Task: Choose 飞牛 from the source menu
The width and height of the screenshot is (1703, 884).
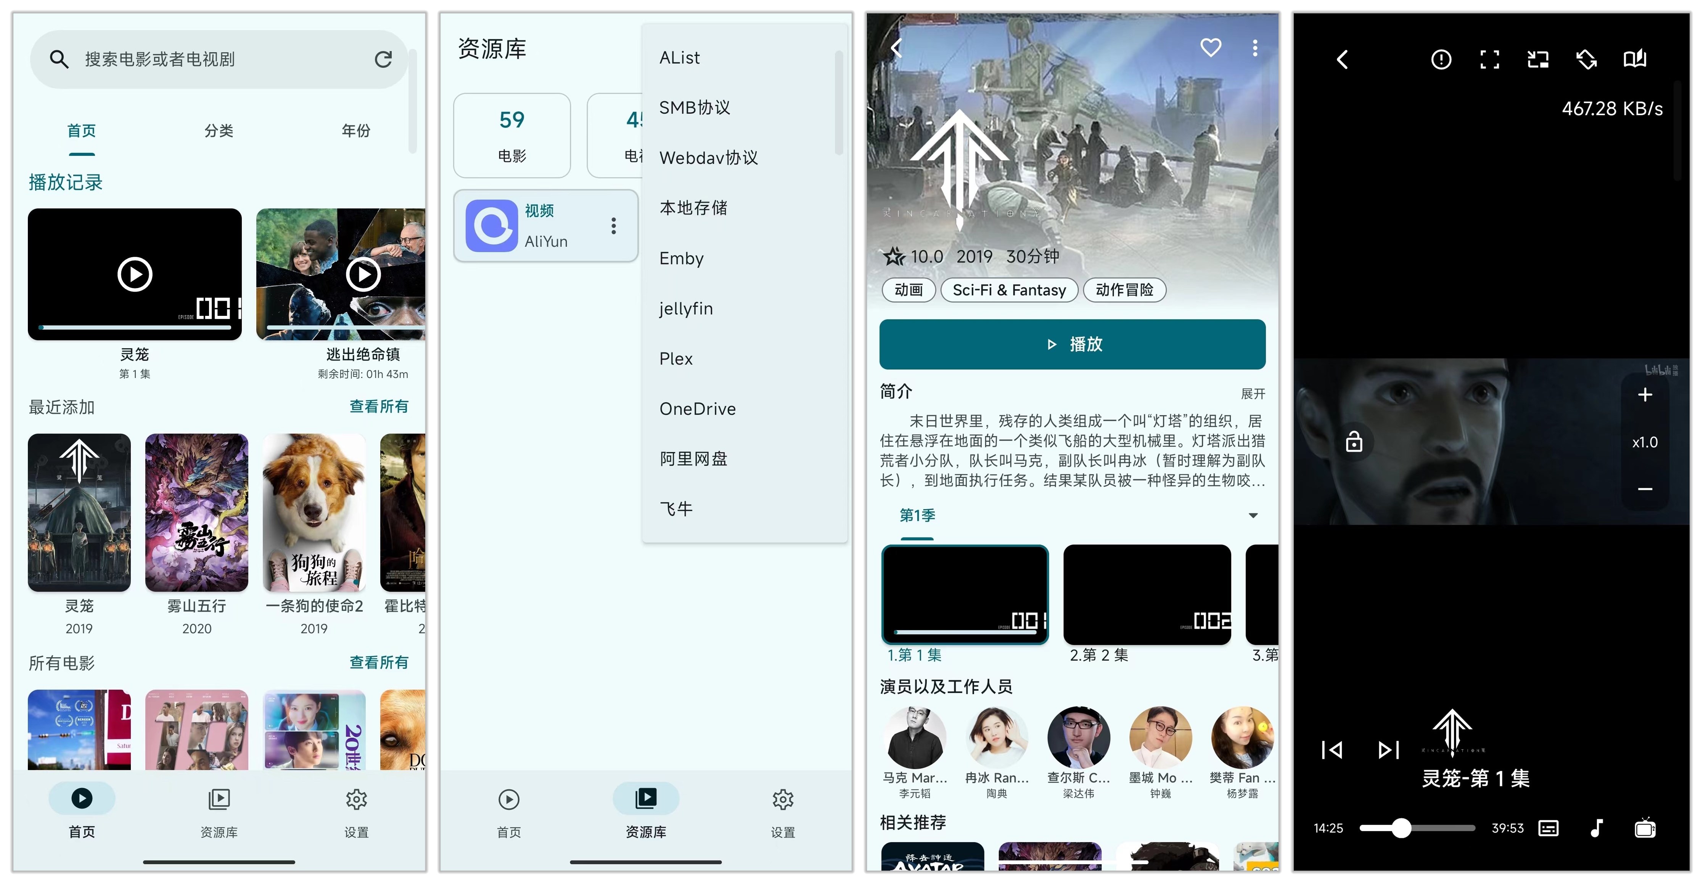Action: tap(745, 509)
